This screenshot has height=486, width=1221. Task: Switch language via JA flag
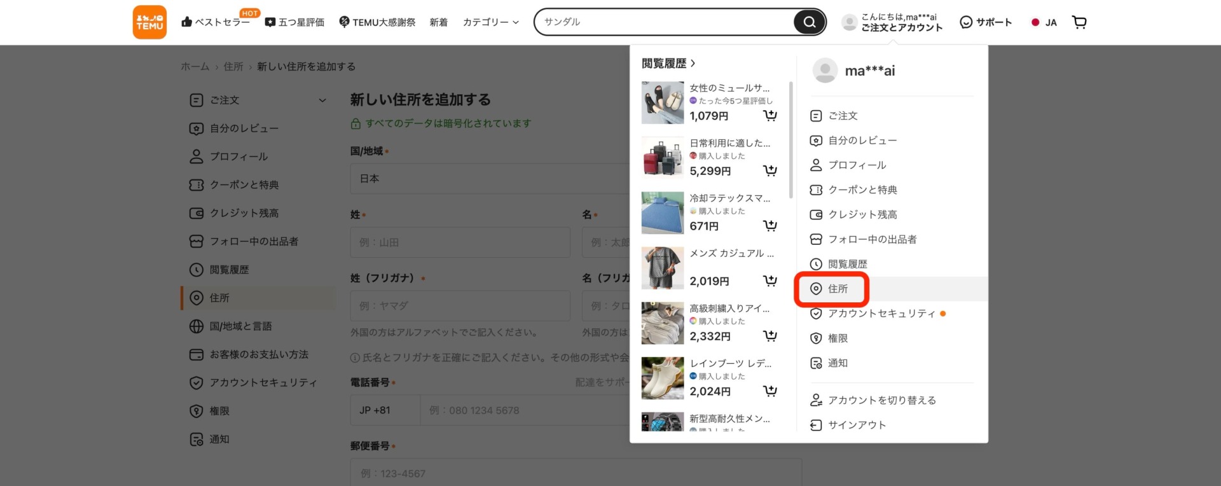[1044, 22]
